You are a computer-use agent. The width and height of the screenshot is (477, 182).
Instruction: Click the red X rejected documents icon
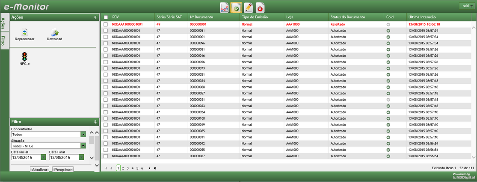[260, 7]
